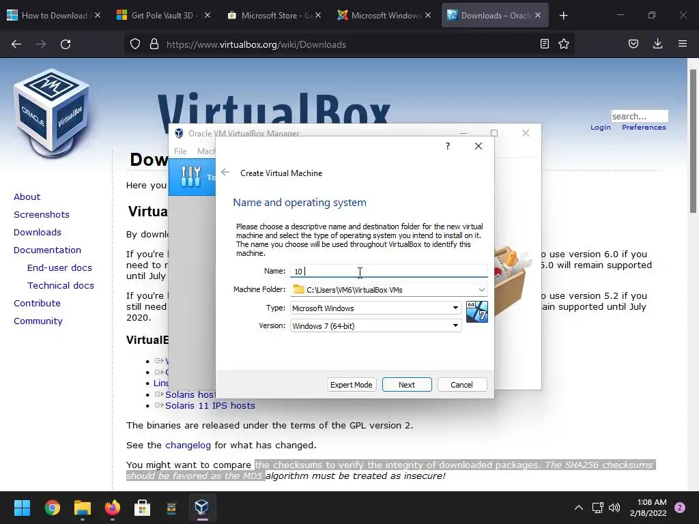Open the Technical docs link
Image resolution: width=699 pixels, height=524 pixels.
coord(61,285)
